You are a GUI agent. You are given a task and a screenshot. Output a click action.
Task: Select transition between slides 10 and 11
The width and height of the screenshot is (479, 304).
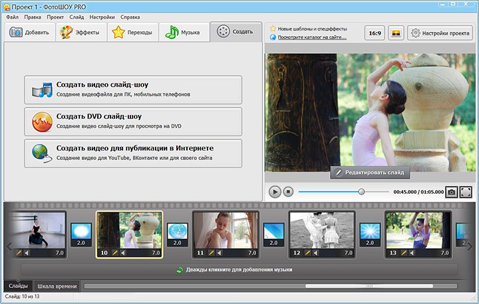click(x=176, y=232)
